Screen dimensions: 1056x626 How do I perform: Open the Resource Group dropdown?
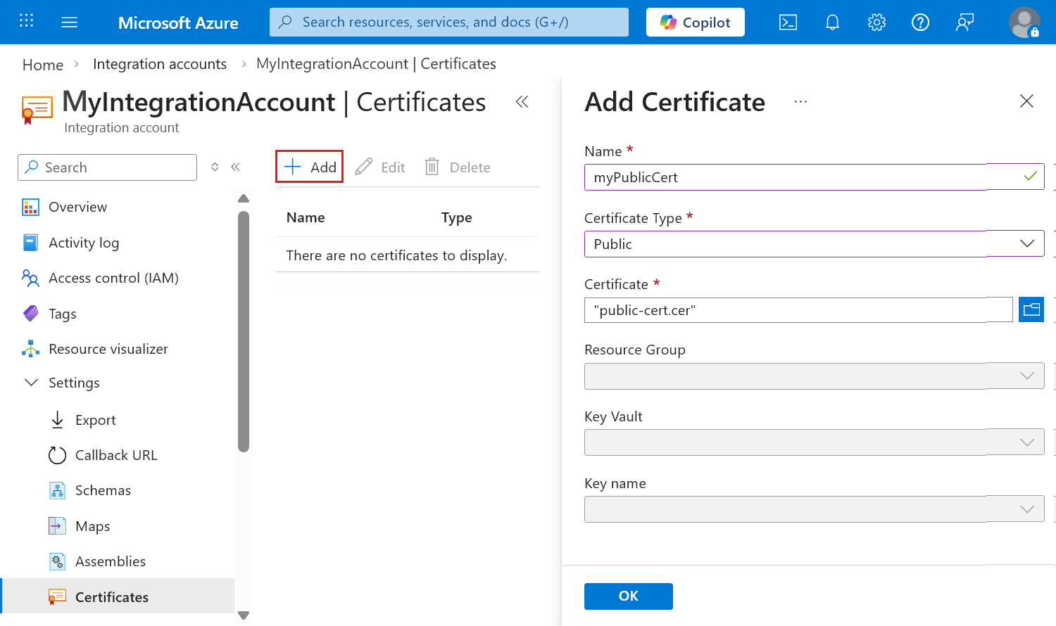coord(814,376)
